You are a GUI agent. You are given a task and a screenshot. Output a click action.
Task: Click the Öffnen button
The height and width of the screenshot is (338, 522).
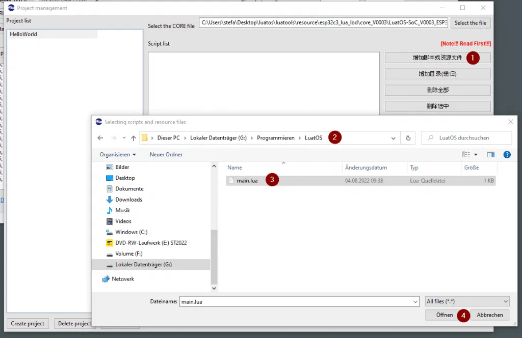(444, 315)
